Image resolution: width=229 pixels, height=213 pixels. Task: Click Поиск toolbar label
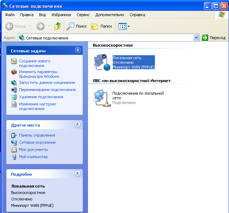point(81,26)
